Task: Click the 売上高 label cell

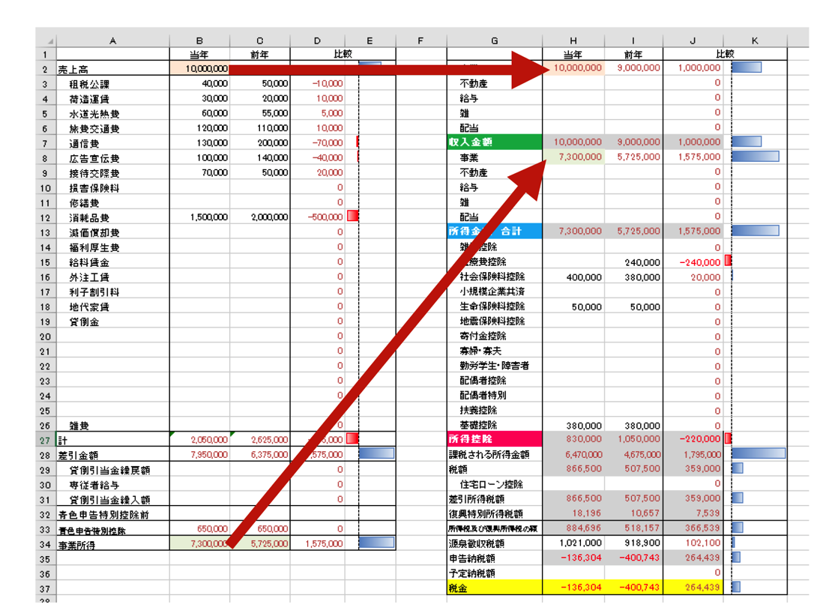Action: (113, 69)
